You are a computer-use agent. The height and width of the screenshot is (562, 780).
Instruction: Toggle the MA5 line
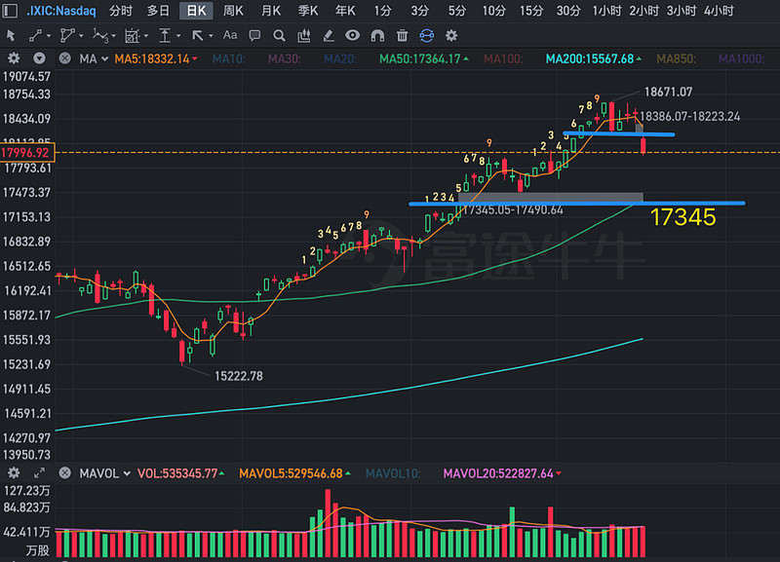pyautogui.click(x=156, y=59)
